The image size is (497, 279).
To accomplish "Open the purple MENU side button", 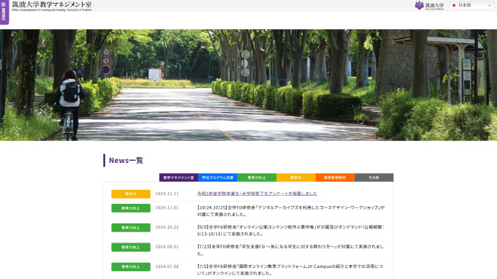I will pos(4,12).
